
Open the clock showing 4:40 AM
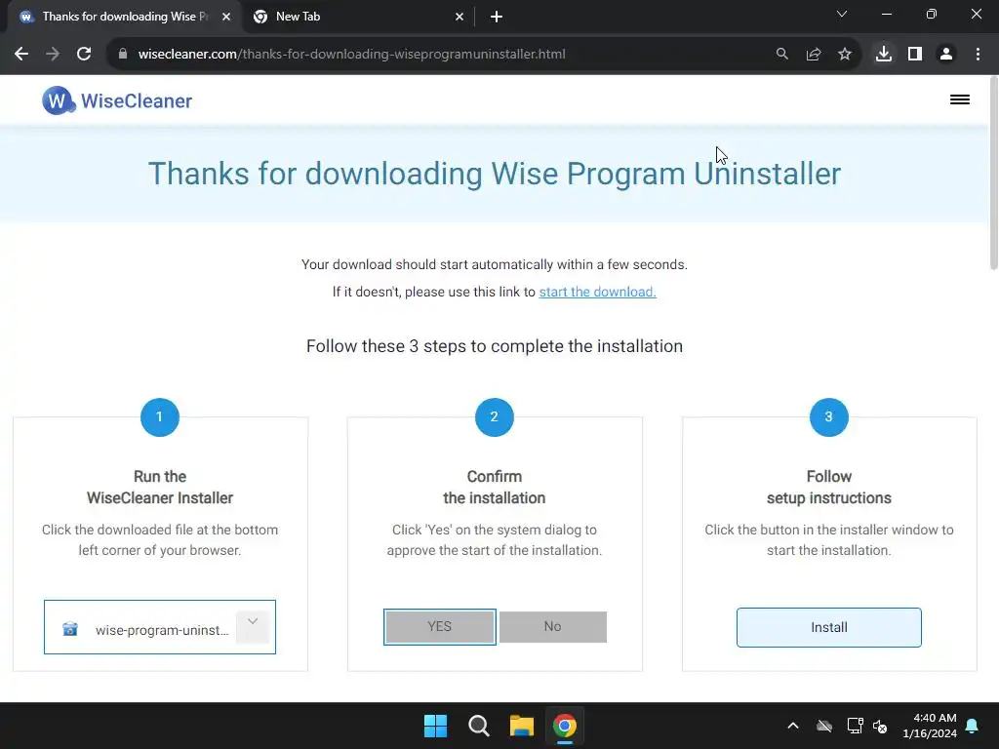(x=930, y=726)
